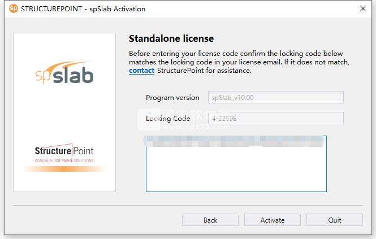Click the Locking Code label
Viewport: 376px width, 239px height.
(168, 119)
